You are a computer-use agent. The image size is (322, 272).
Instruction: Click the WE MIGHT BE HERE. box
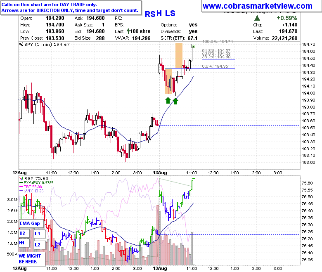click(x=32, y=259)
